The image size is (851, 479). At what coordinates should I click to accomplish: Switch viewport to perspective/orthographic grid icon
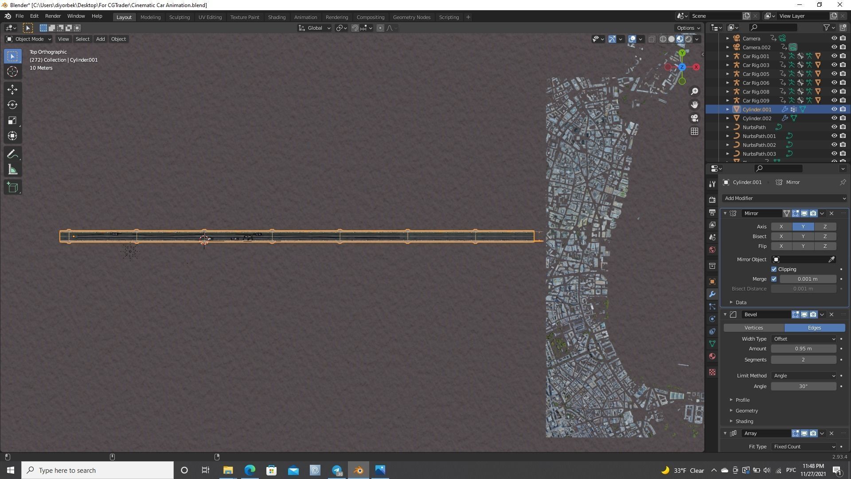[x=695, y=131]
